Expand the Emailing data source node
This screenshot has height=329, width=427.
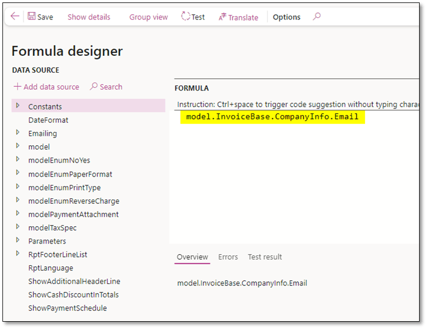[x=18, y=133]
